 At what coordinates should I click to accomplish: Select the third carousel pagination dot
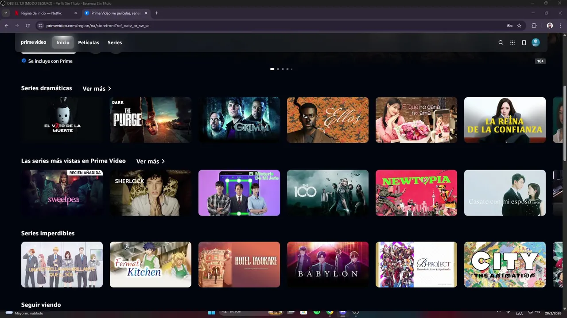point(283,69)
